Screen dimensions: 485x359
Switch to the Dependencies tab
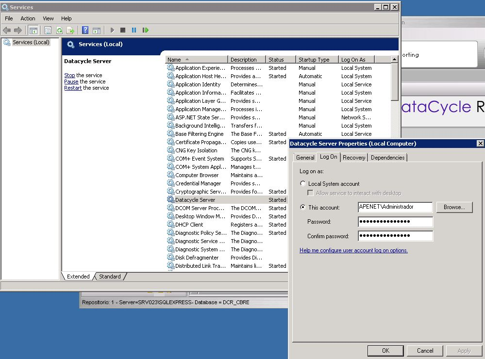point(387,158)
